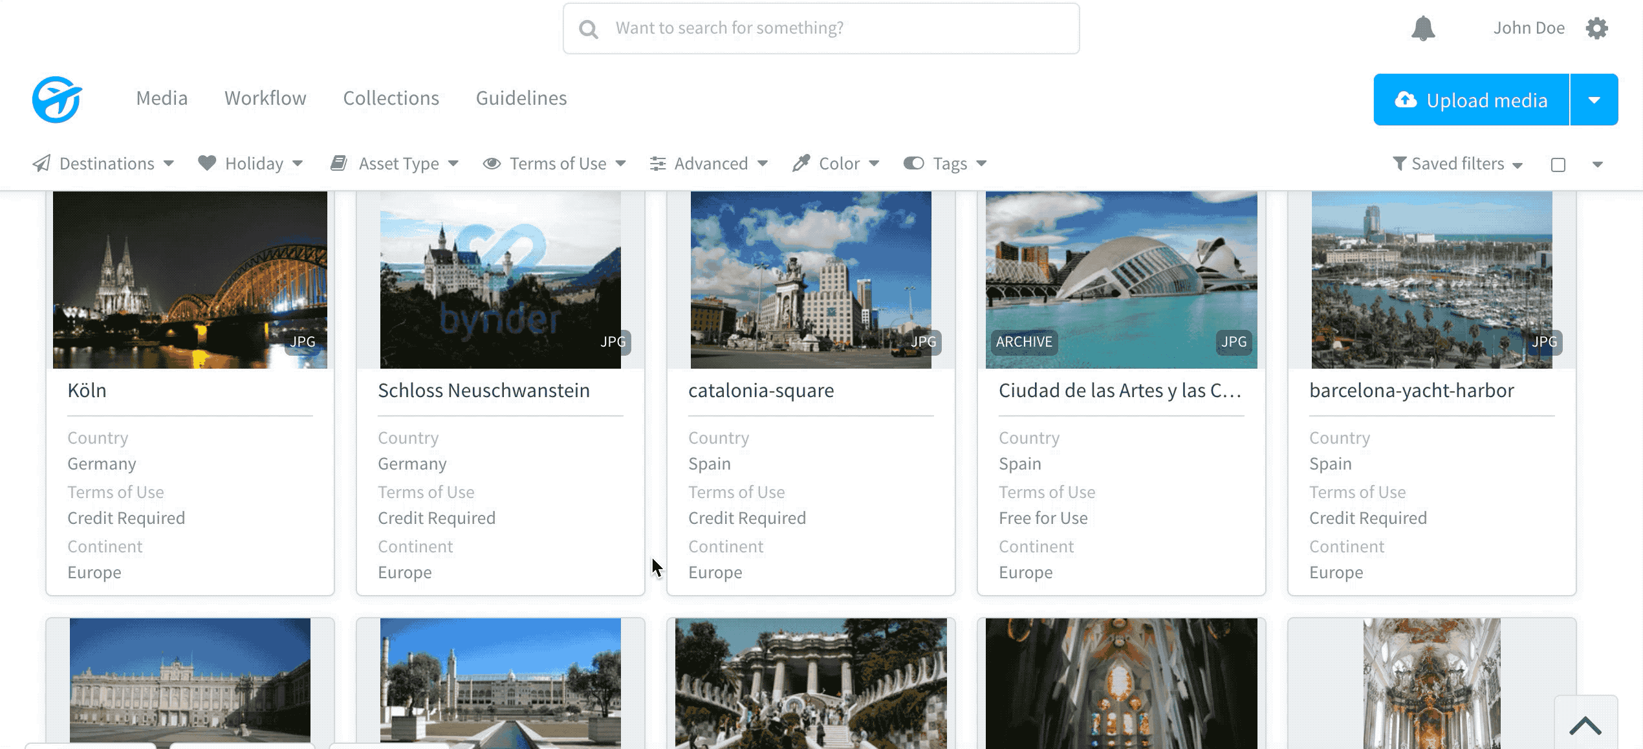The width and height of the screenshot is (1643, 749).
Task: Click 'Free for Use' on Ciudad de las Artes
Action: tap(1043, 518)
